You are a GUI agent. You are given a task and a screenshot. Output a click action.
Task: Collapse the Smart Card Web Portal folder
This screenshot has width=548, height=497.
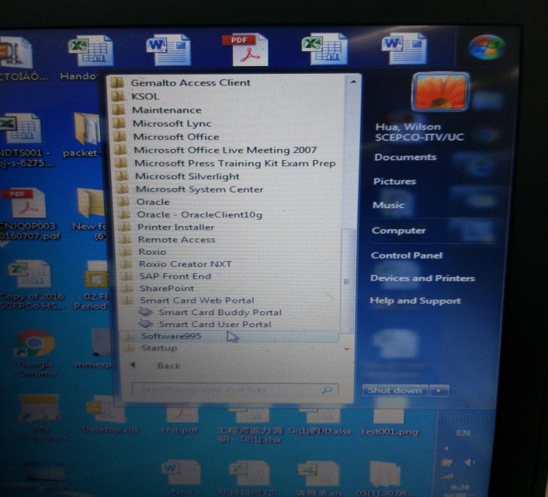click(196, 301)
